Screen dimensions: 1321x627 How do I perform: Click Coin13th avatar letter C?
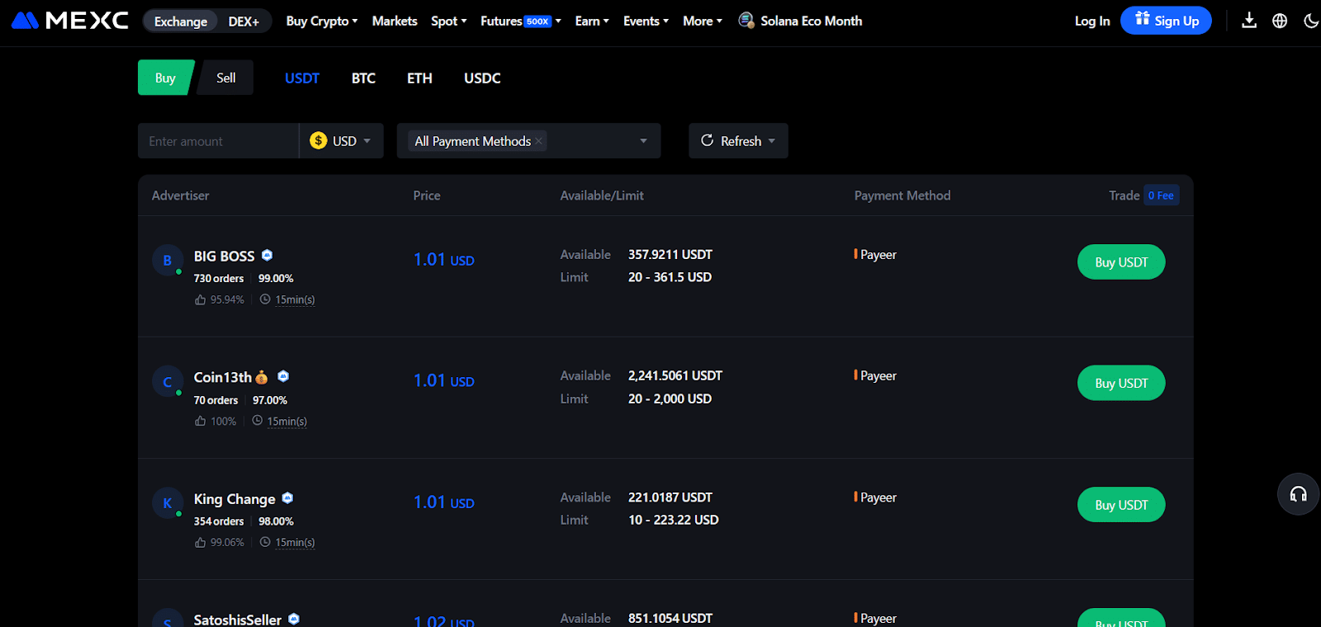pos(168,381)
